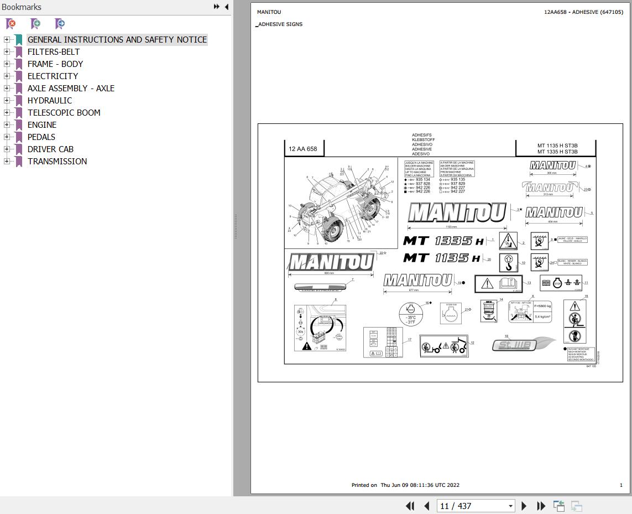632x514 pixels.
Task: Open the FILTERS-BELT bookmark
Action: 54,51
